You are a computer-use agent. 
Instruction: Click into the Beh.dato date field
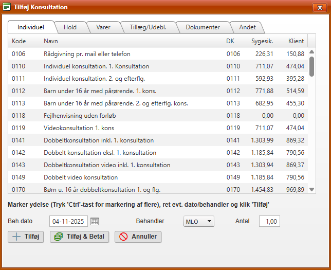tap(69, 221)
